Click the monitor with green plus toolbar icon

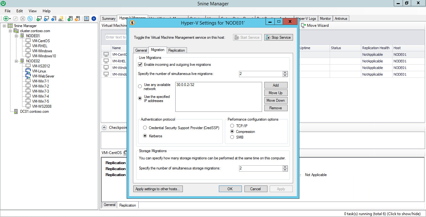tap(39, 19)
